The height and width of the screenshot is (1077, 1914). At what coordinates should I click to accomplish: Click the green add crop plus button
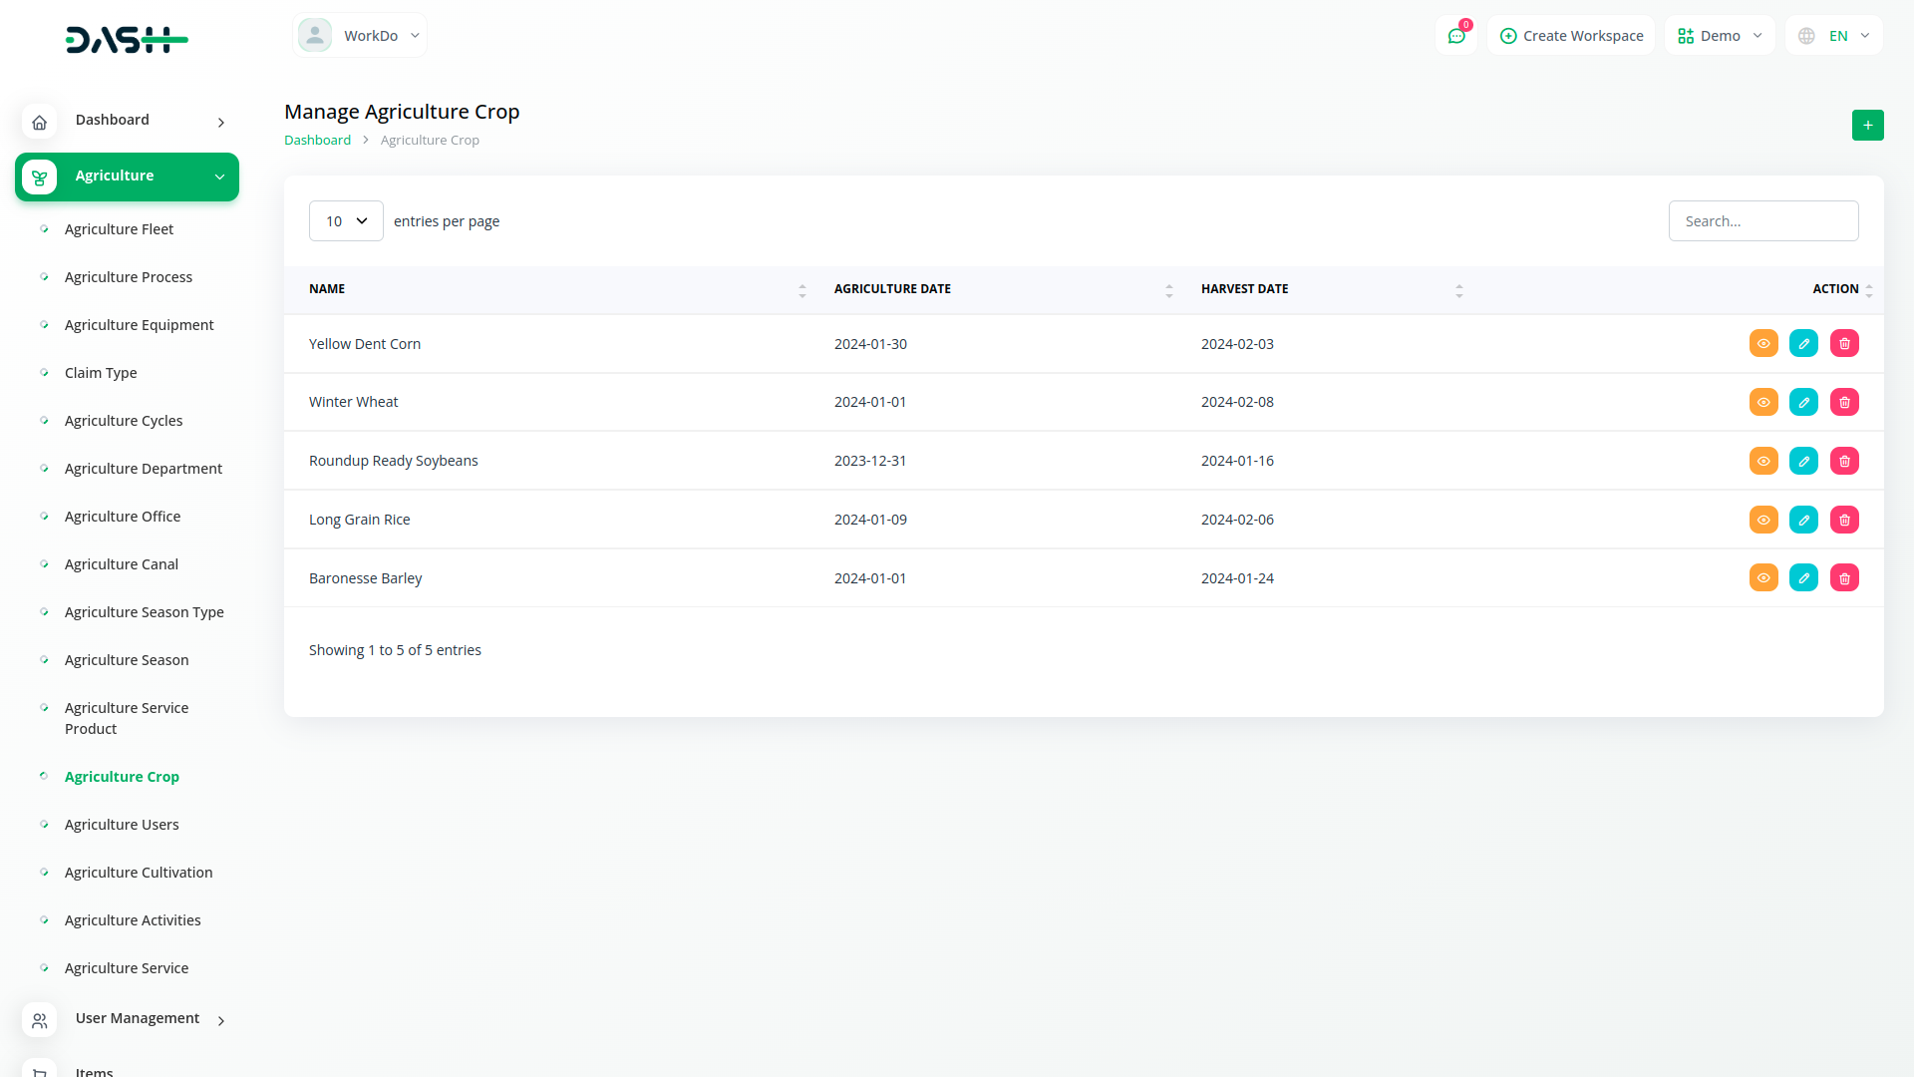[1867, 125]
